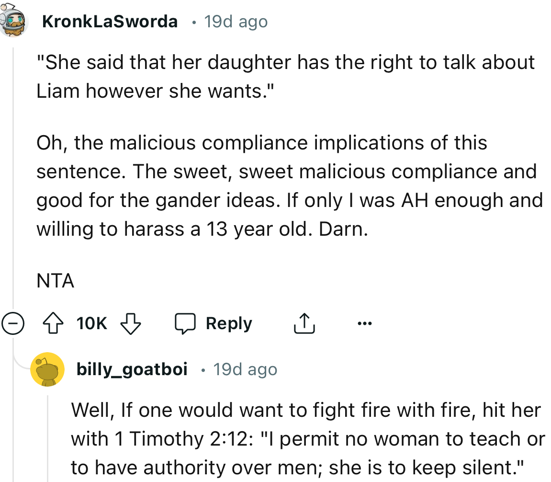The image size is (551, 482).
Task: Click the 10K vote count
Action: [92, 324]
